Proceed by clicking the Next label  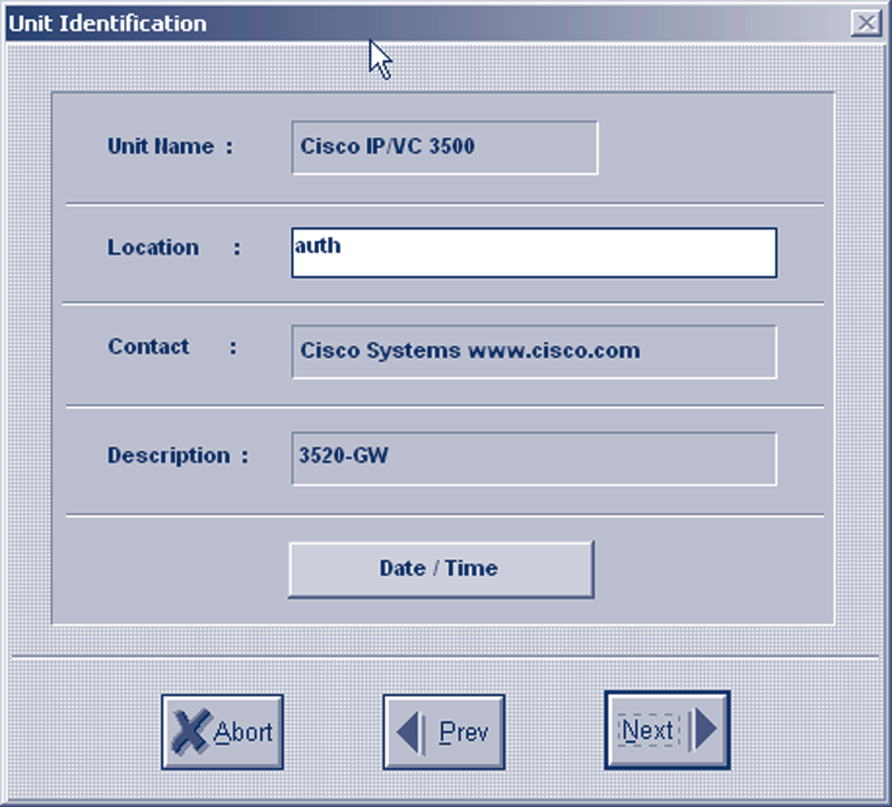[x=647, y=730]
